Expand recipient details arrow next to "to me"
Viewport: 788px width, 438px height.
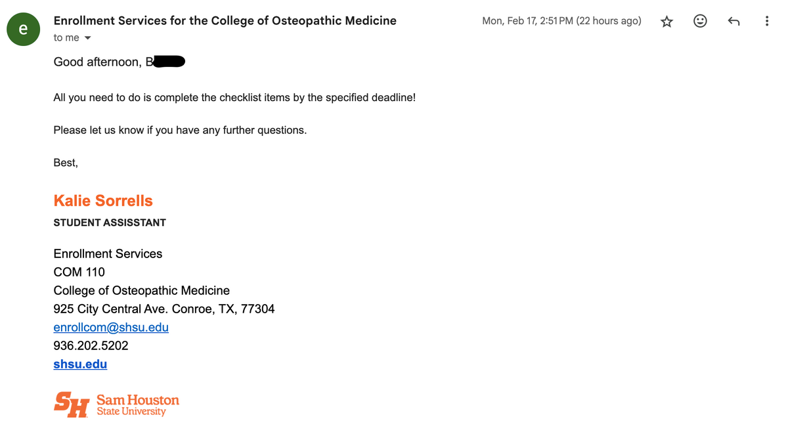click(88, 38)
